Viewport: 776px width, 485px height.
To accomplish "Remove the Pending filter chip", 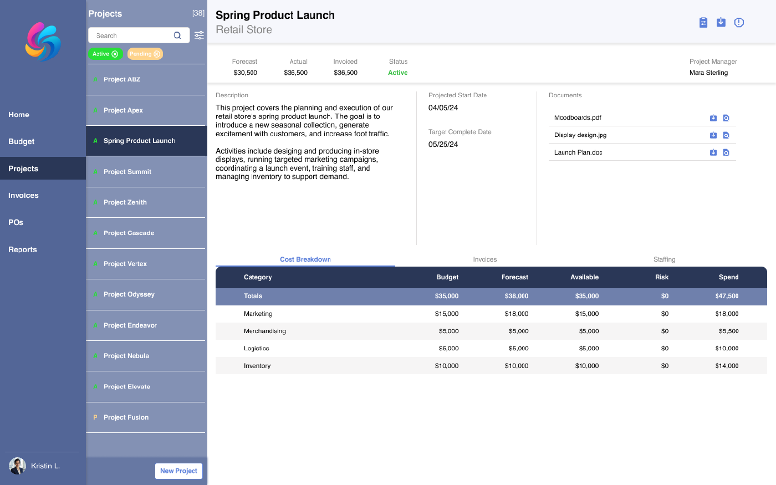I will pyautogui.click(x=157, y=54).
